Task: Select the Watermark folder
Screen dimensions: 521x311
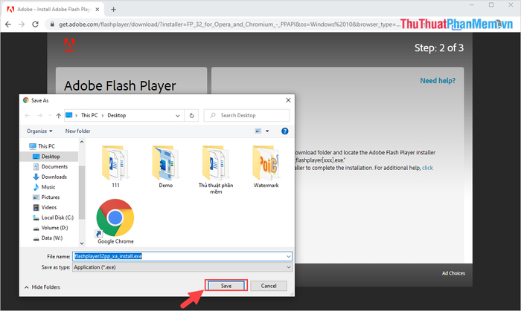Action: pyautogui.click(x=266, y=166)
